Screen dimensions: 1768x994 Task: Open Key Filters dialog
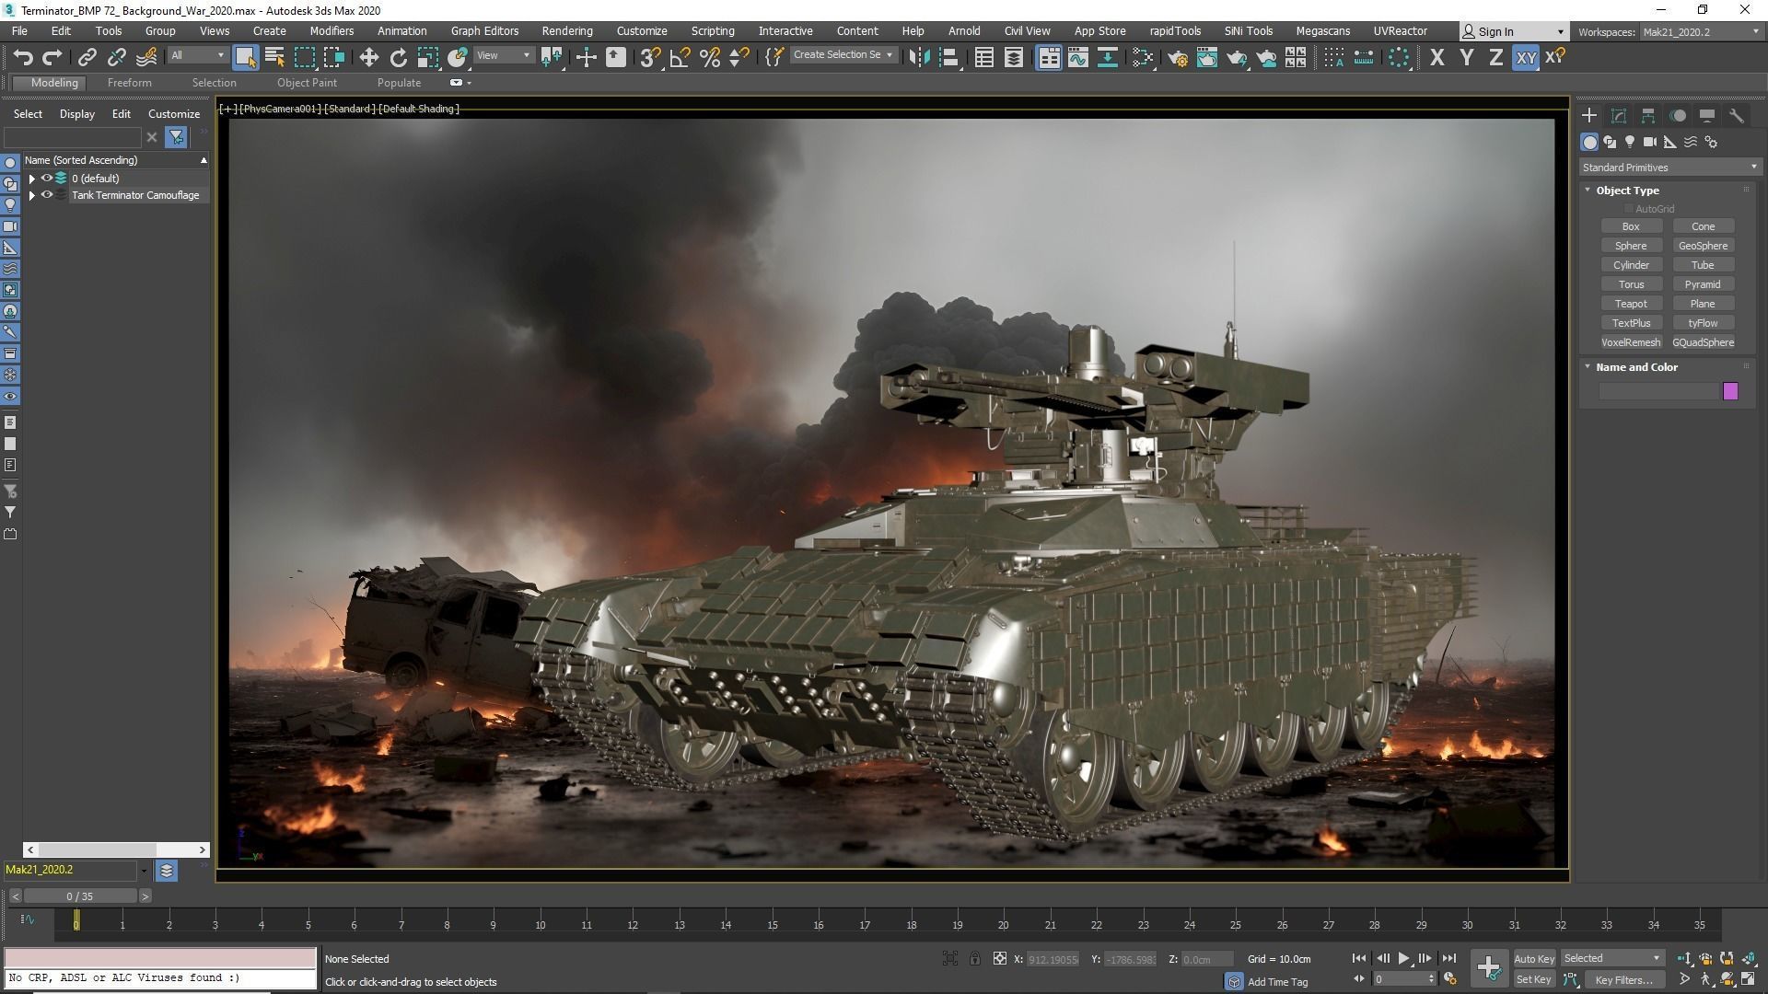[1624, 980]
